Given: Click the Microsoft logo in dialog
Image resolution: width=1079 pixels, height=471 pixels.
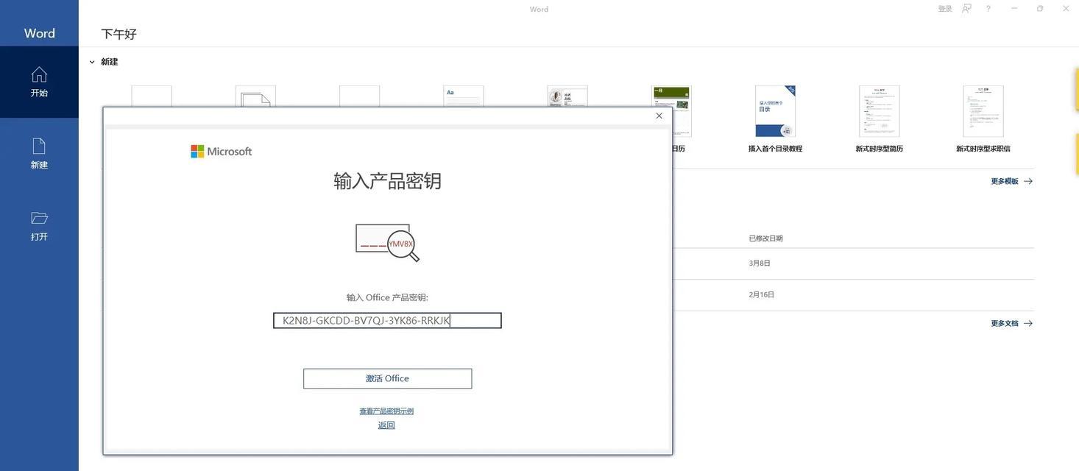Looking at the screenshot, I should [x=221, y=152].
